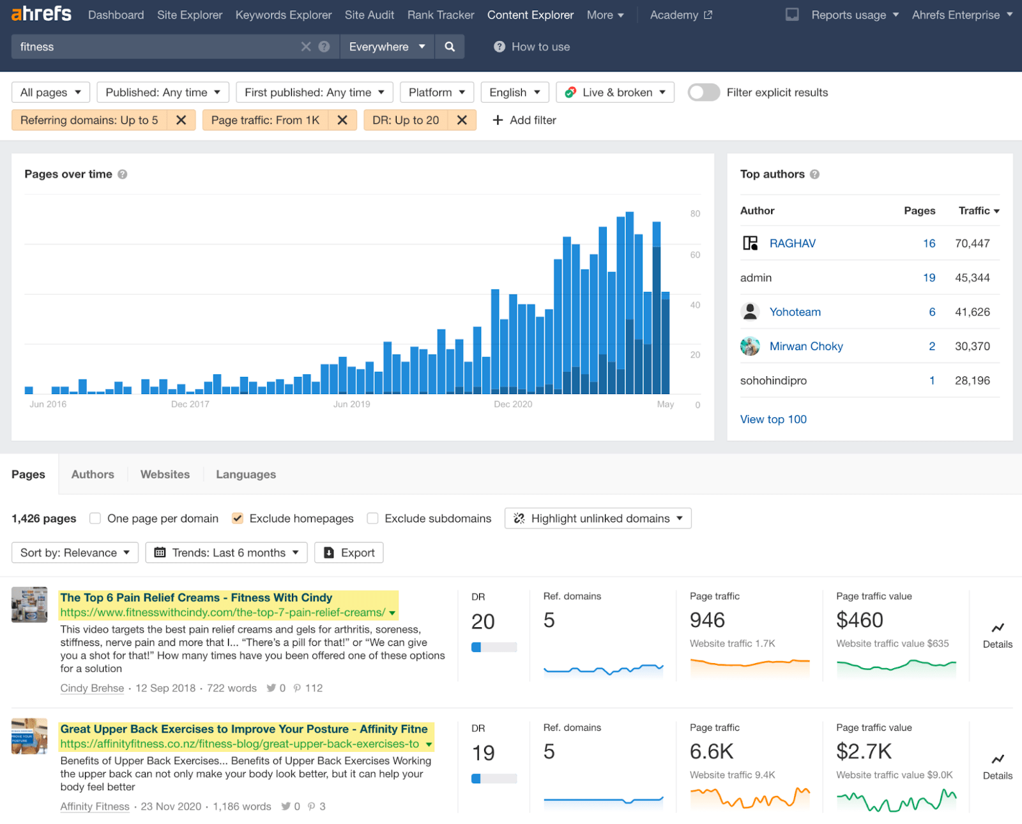
Task: Switch to the Authors tab
Action: [x=92, y=474]
